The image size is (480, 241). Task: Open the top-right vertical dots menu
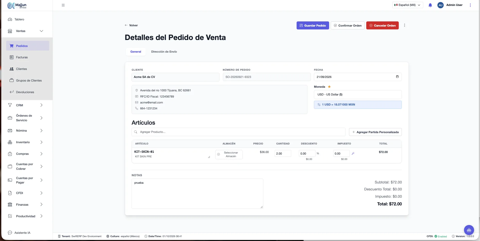pos(470,5)
